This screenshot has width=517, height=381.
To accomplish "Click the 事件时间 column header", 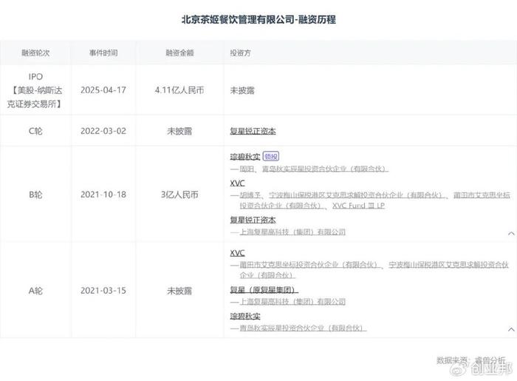I will pyautogui.click(x=103, y=53).
